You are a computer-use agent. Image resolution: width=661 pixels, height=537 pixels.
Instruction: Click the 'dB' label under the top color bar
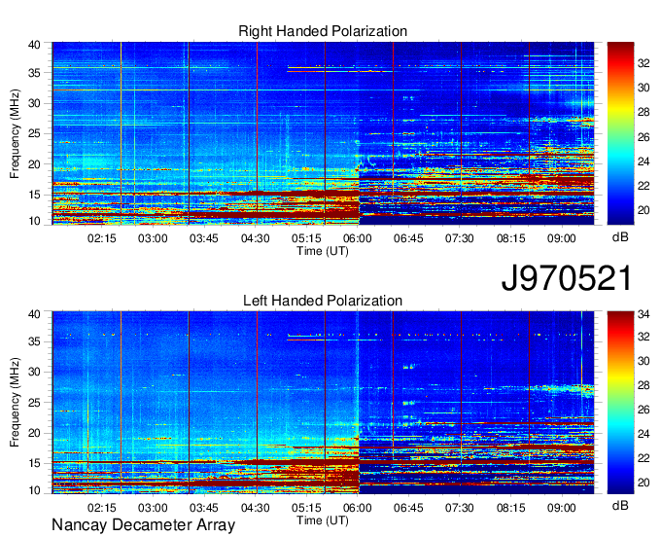(x=620, y=237)
